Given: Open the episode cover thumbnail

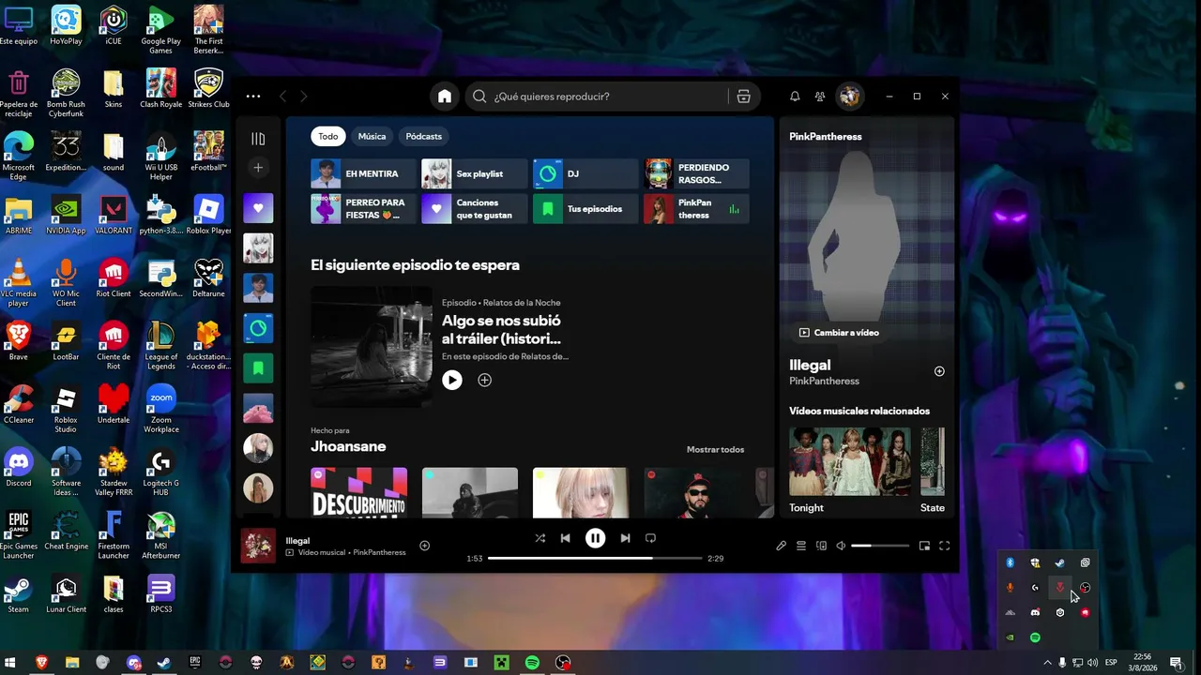Looking at the screenshot, I should tap(372, 346).
